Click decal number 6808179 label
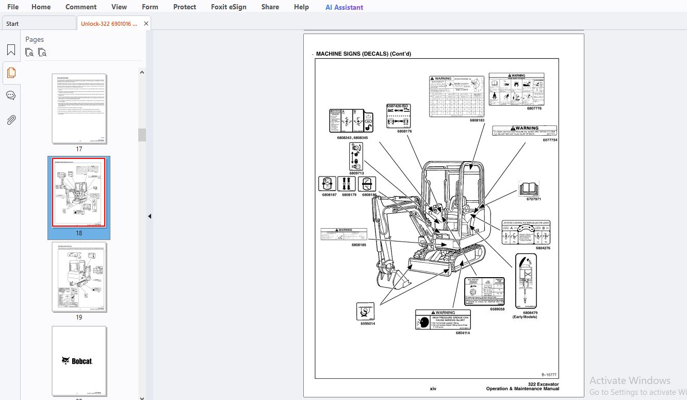 pyautogui.click(x=349, y=195)
